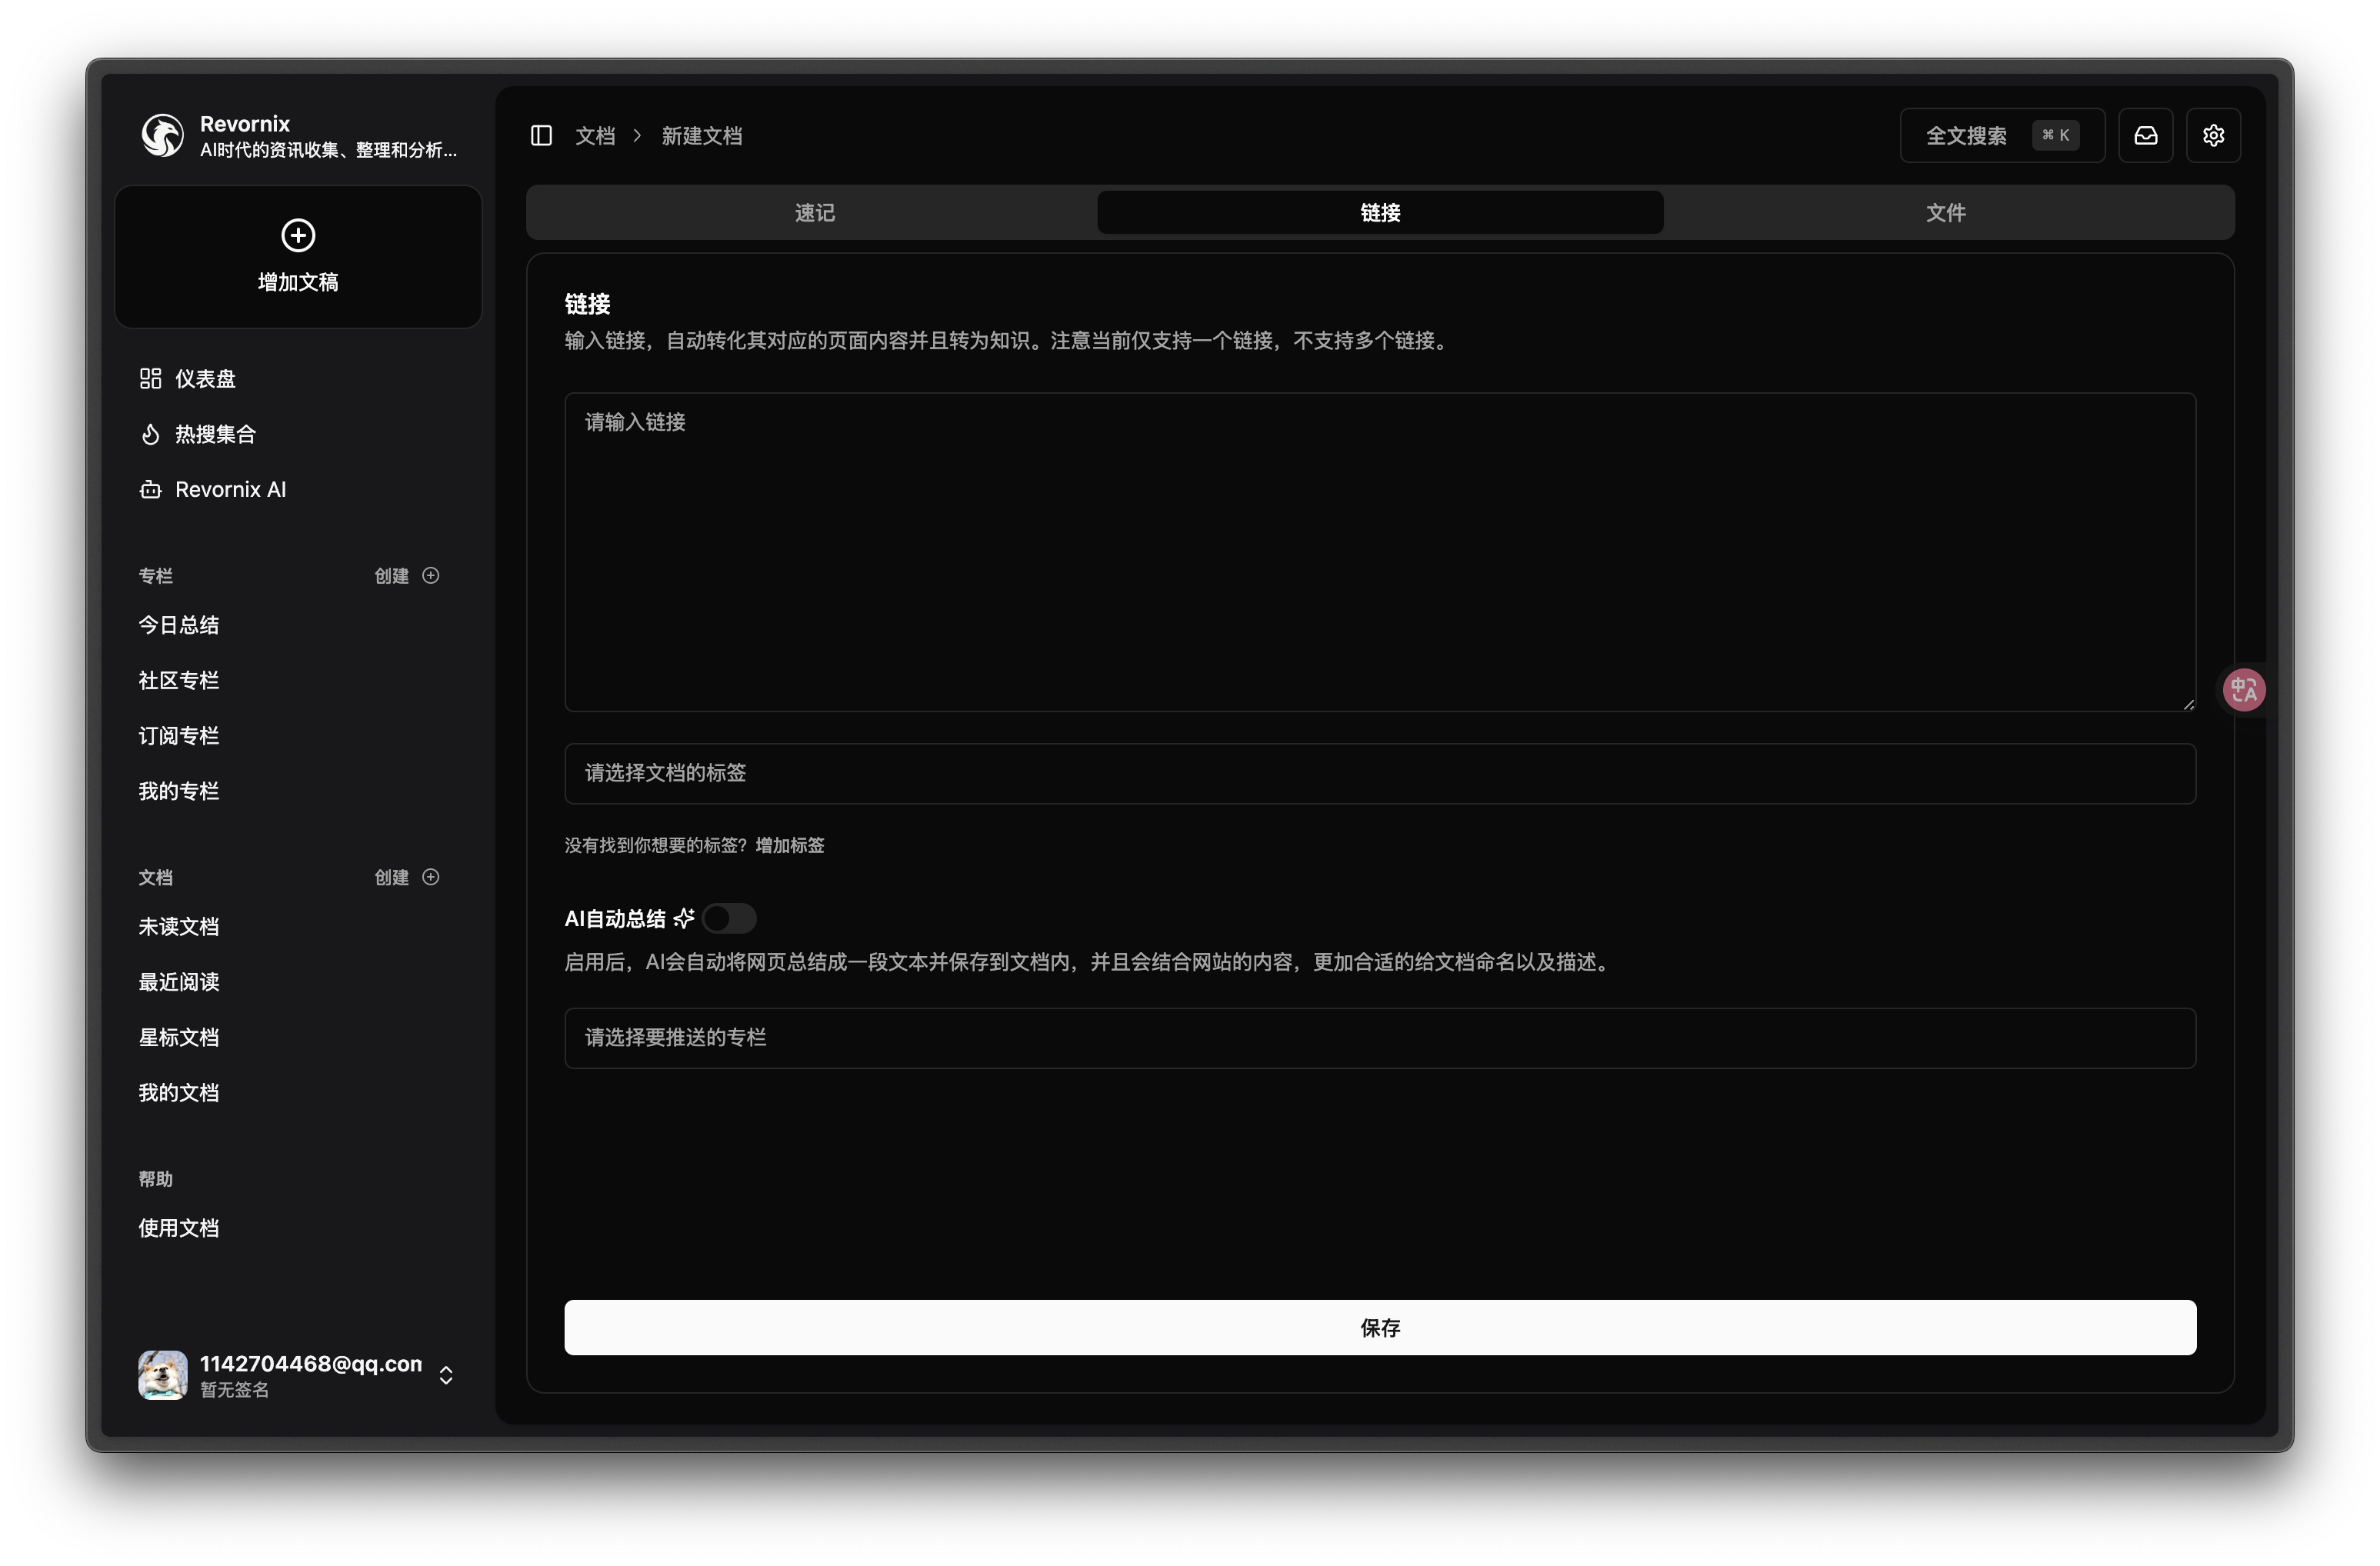
Task: Click the user avatar thumbnail
Action: tap(163, 1375)
